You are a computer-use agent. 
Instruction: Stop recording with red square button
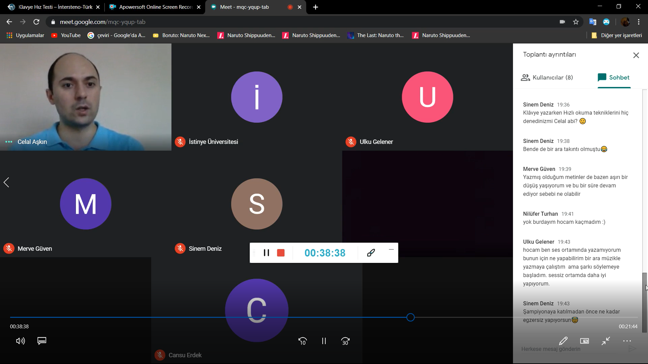281,253
